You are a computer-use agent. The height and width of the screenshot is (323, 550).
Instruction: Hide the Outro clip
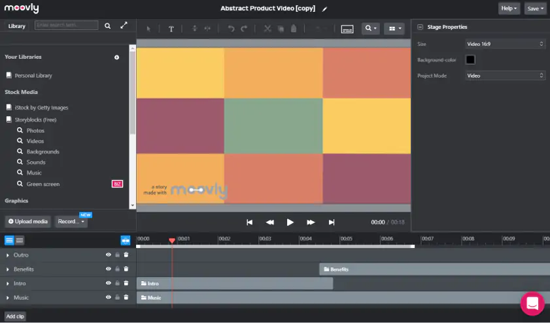click(109, 254)
